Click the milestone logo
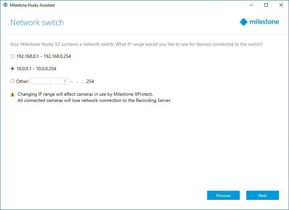 click(259, 22)
